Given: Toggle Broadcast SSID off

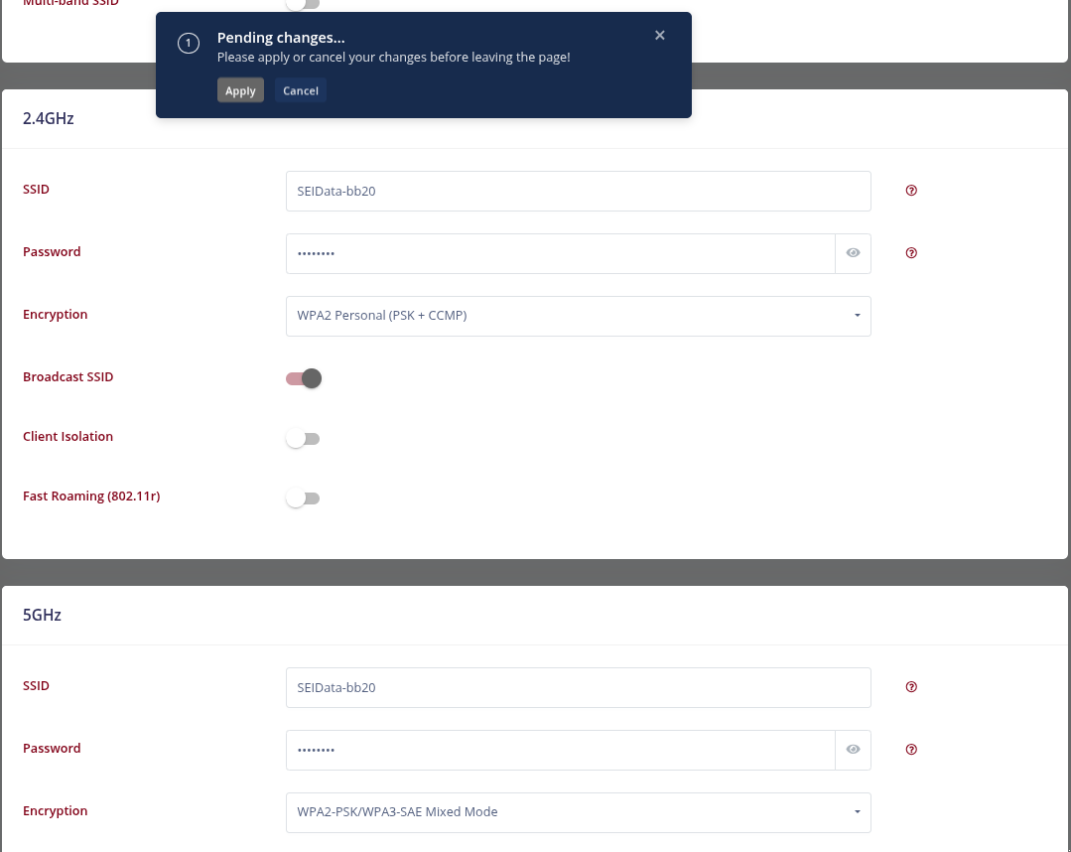Looking at the screenshot, I should [x=304, y=378].
